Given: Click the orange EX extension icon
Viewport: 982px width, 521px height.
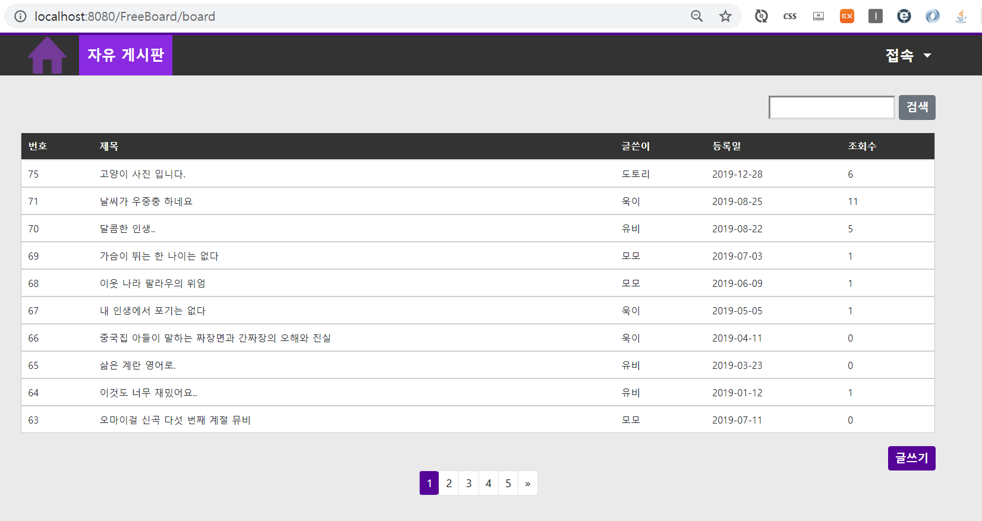Looking at the screenshot, I should pyautogui.click(x=847, y=16).
